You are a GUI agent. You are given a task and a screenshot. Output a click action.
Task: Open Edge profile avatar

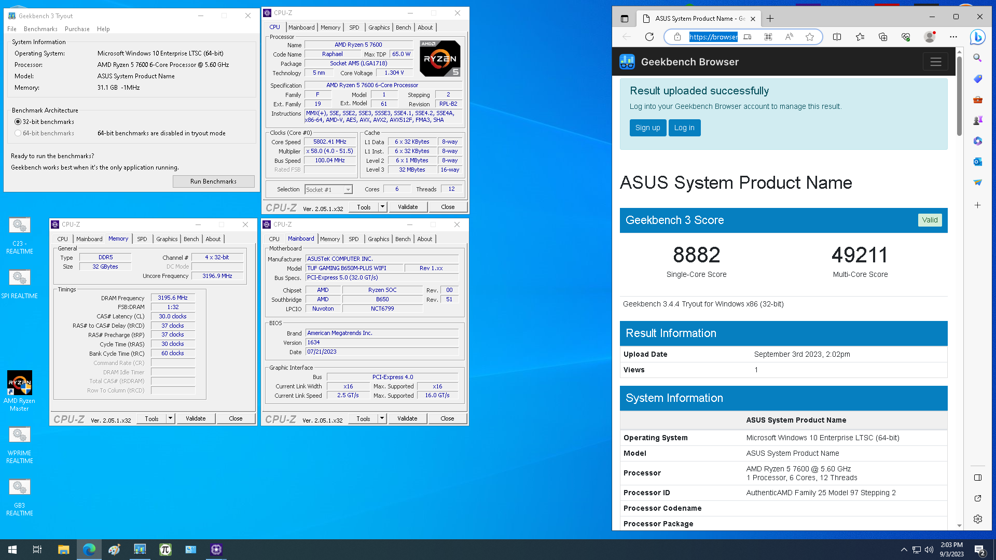[930, 37]
